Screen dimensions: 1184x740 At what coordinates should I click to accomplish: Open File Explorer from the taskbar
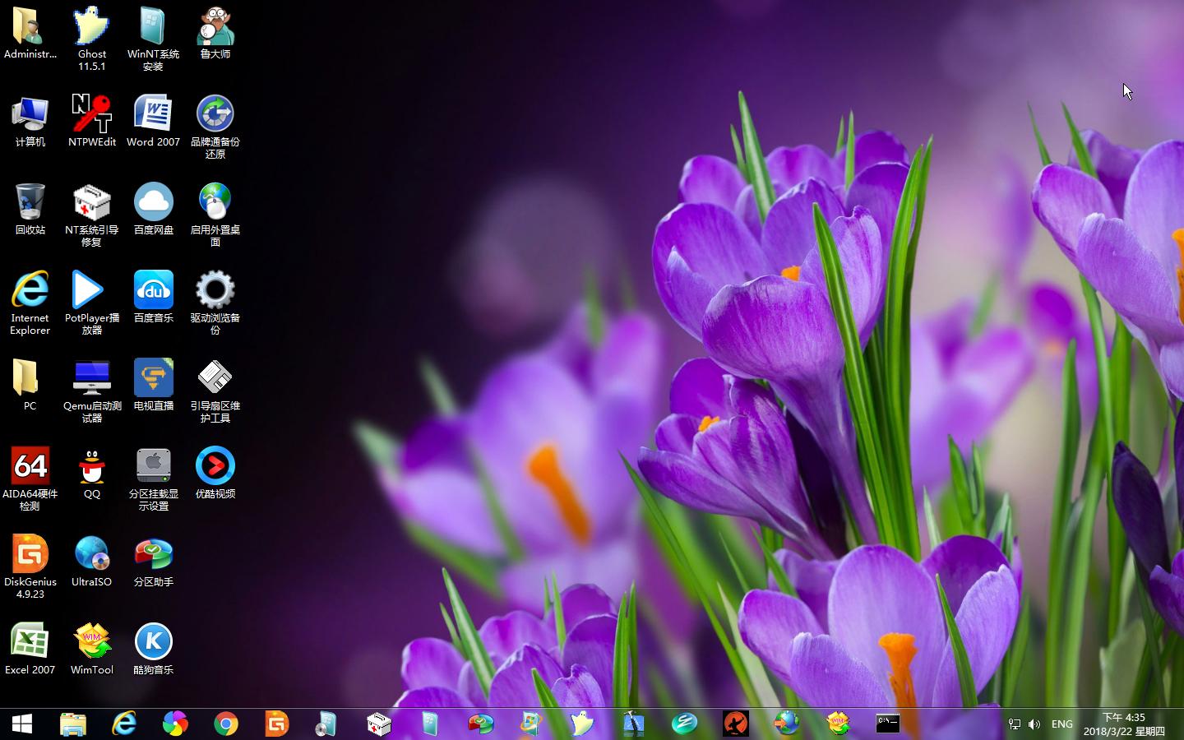73,724
